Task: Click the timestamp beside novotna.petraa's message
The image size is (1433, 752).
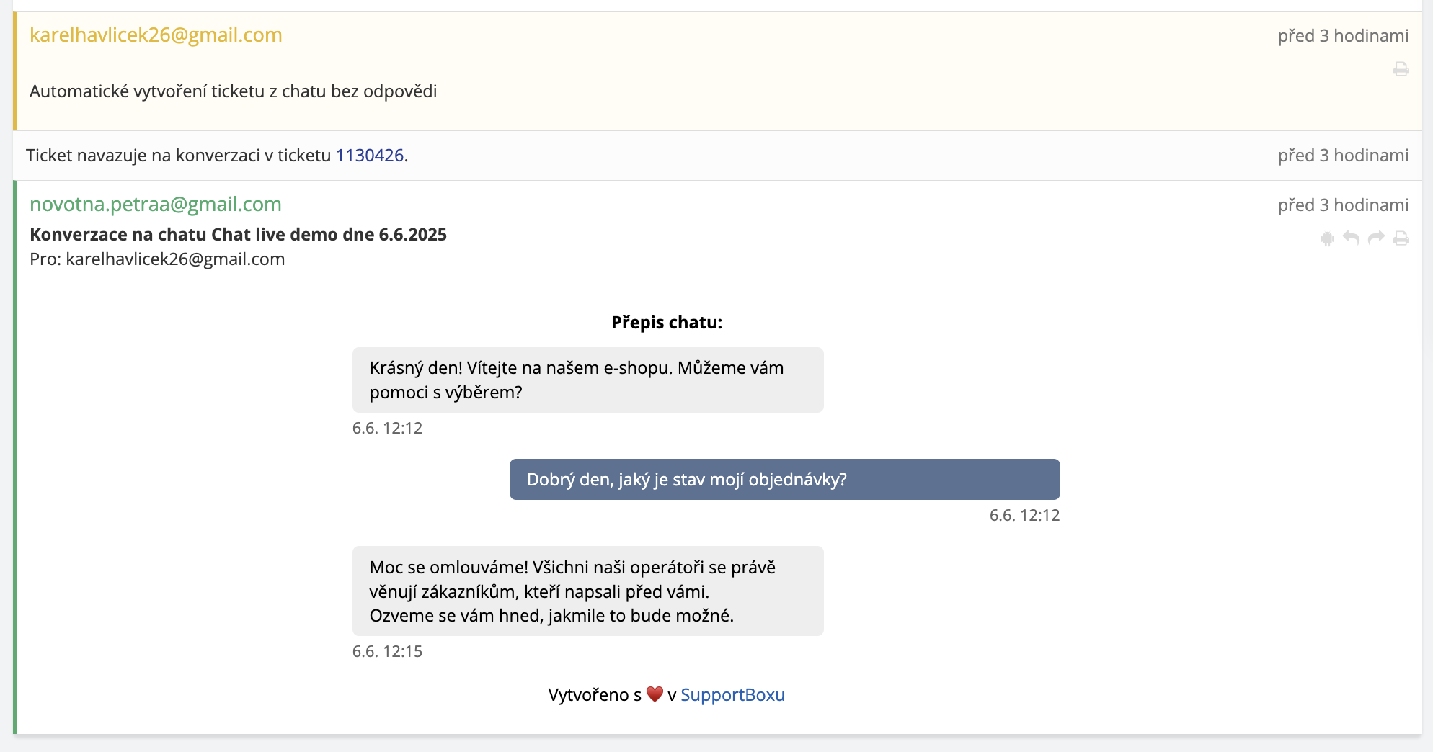Action: (x=1342, y=205)
